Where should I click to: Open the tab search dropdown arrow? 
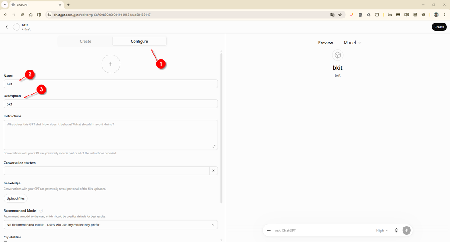[4, 4]
